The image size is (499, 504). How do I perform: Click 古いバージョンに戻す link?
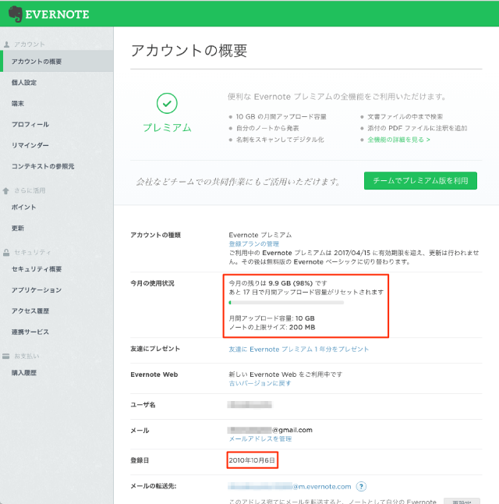click(260, 383)
